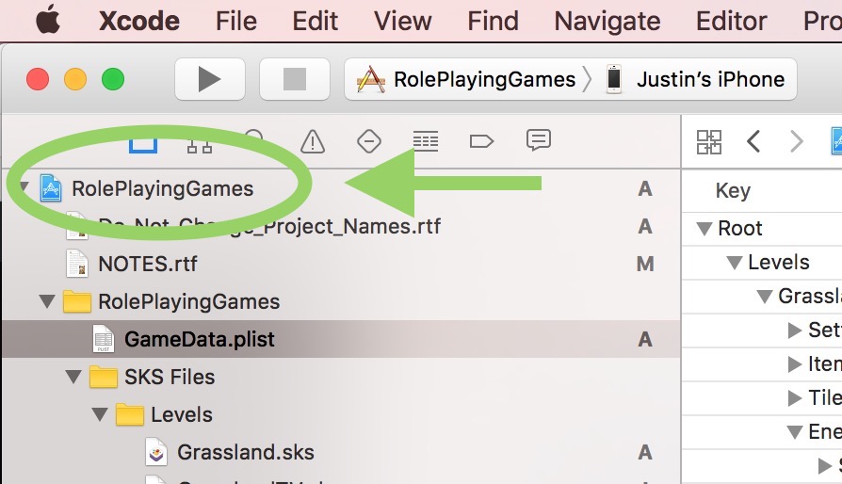Open the Navigate menu

coord(607,21)
